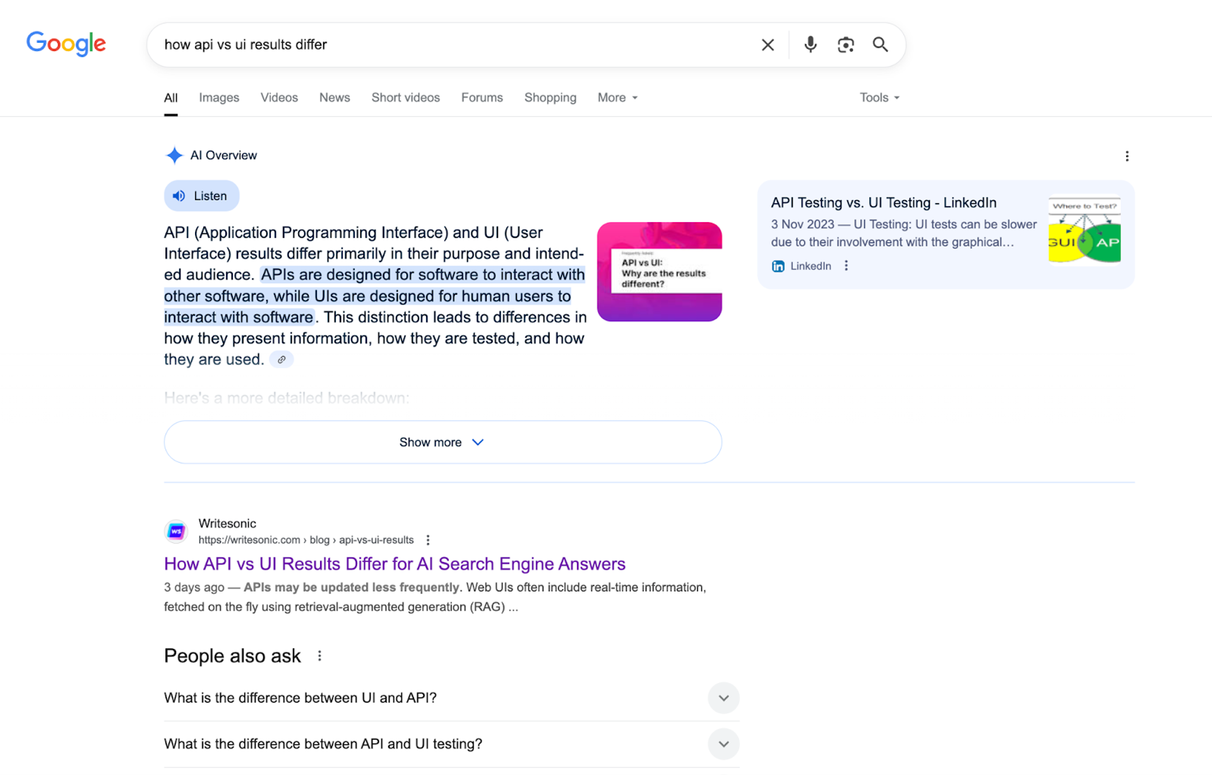The width and height of the screenshot is (1212, 775).
Task: Switch to the Videos tab
Action: 279,98
